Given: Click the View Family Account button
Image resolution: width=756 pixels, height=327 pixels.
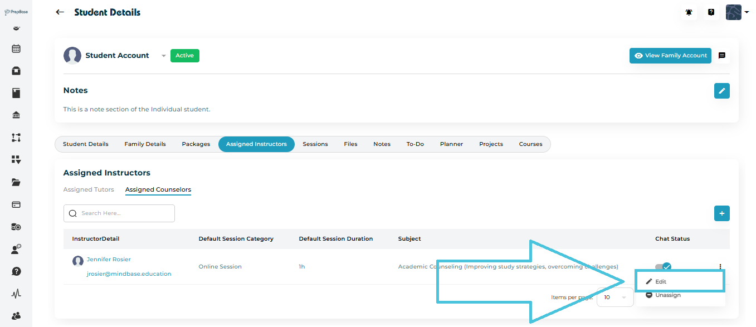Looking at the screenshot, I should (670, 56).
